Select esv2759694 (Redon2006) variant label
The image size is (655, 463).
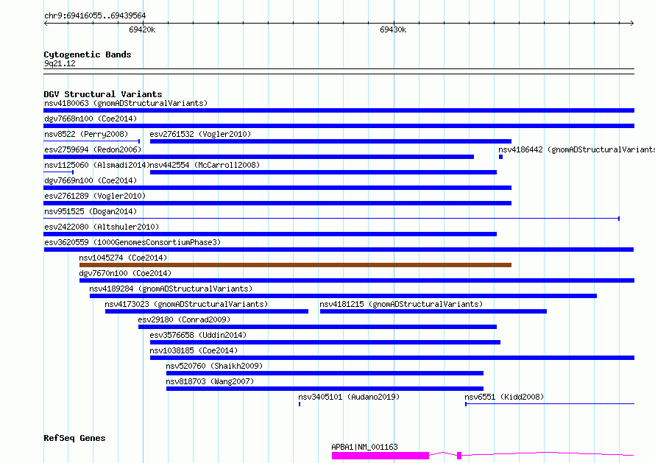click(93, 149)
